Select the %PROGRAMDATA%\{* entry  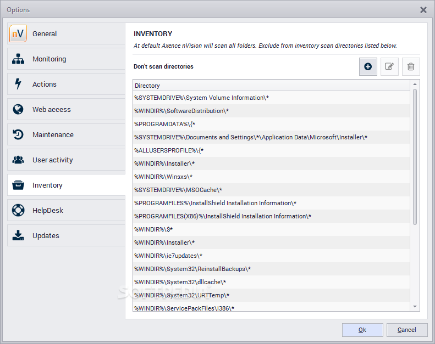[271, 124]
